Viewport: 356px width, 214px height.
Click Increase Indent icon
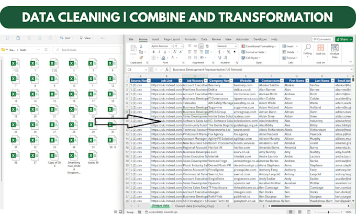pos(195,58)
